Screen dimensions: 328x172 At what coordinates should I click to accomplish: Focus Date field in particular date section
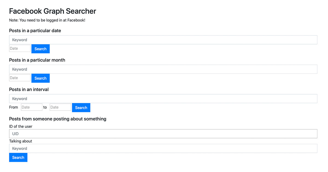pos(20,49)
